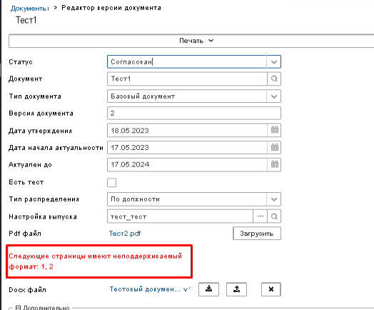Viewport: 374px width, 310px height.
Task: Delete the Docx file with X icon
Action: tap(271, 289)
